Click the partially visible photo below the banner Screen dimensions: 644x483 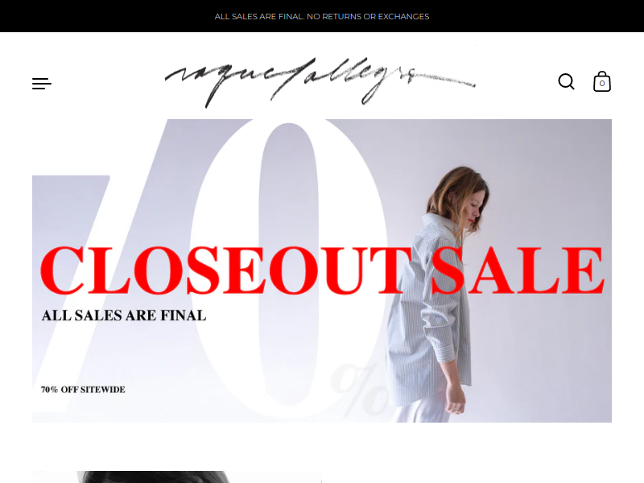click(x=176, y=477)
